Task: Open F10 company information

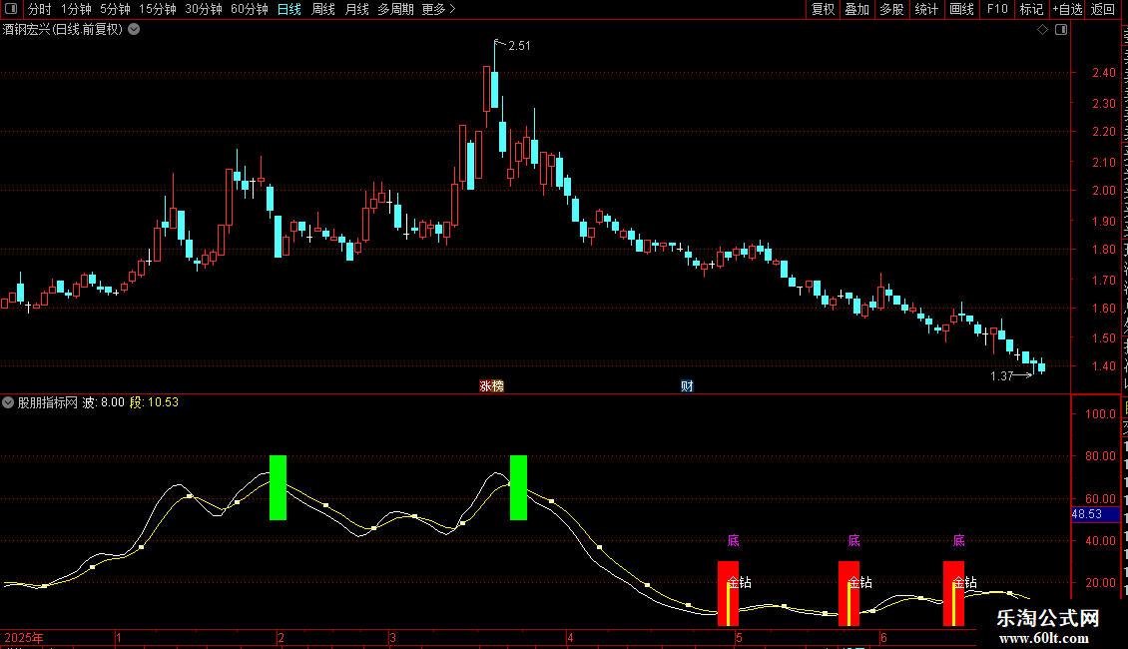Action: [x=997, y=9]
